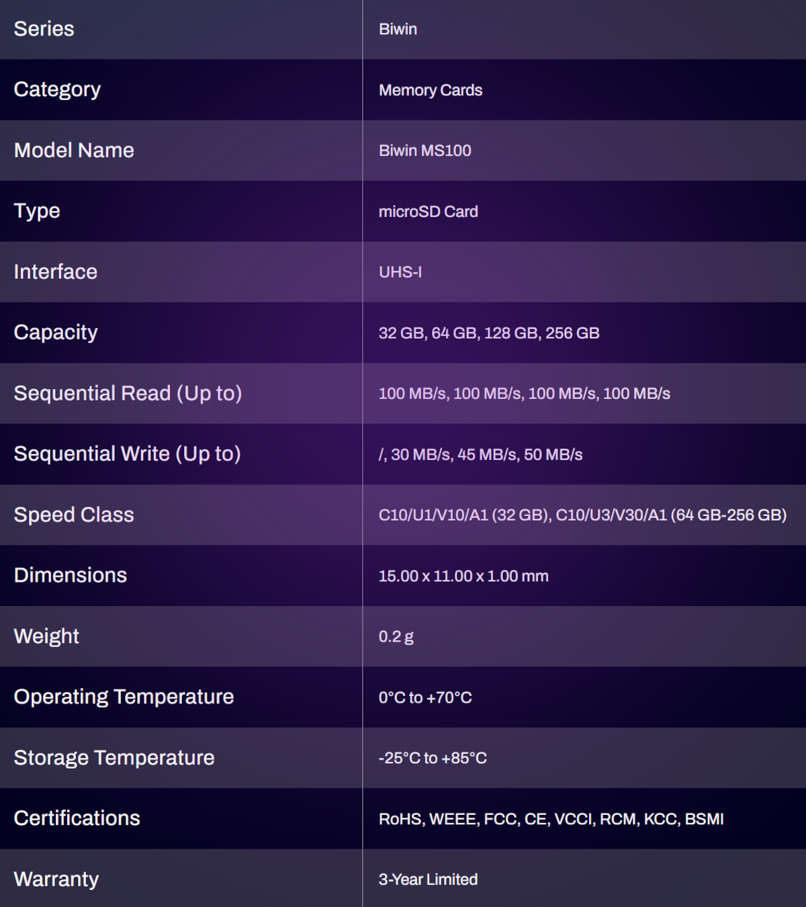The image size is (806, 907).
Task: Click the 'Model Name' label
Action: [x=74, y=150]
